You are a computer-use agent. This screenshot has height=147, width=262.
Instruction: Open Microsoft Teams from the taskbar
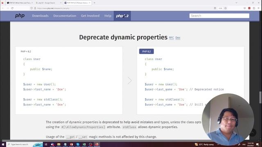[52, 144]
